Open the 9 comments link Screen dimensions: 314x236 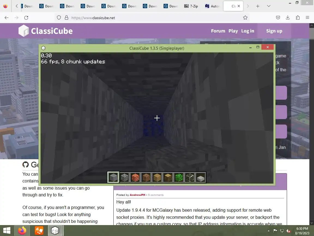coord(156,195)
